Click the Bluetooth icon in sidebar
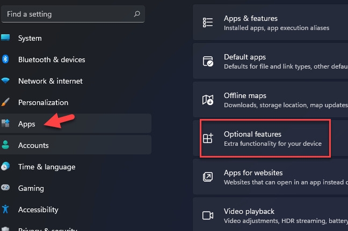Image resolution: width=348 pixels, height=231 pixels. (5, 59)
